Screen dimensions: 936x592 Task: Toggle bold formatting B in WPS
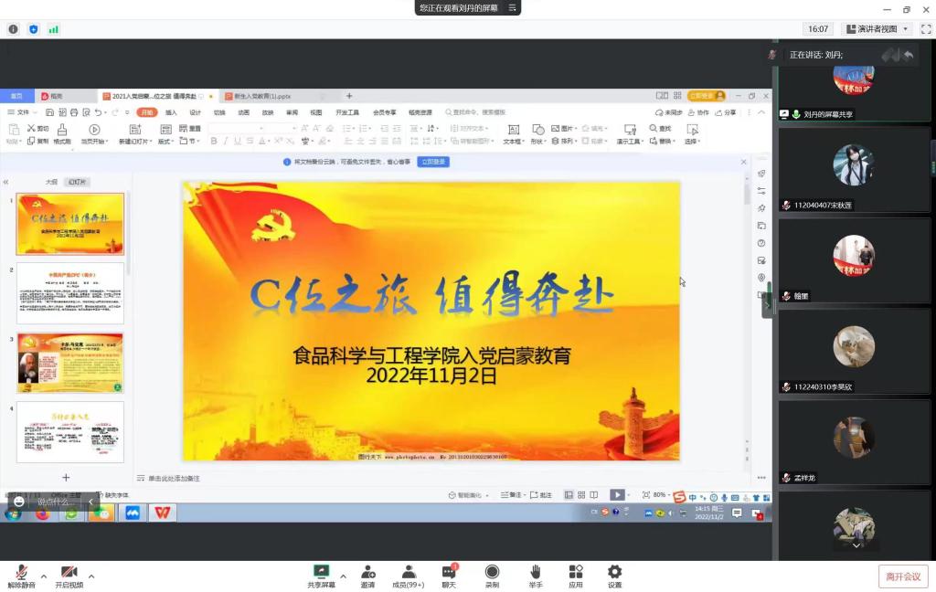214,142
